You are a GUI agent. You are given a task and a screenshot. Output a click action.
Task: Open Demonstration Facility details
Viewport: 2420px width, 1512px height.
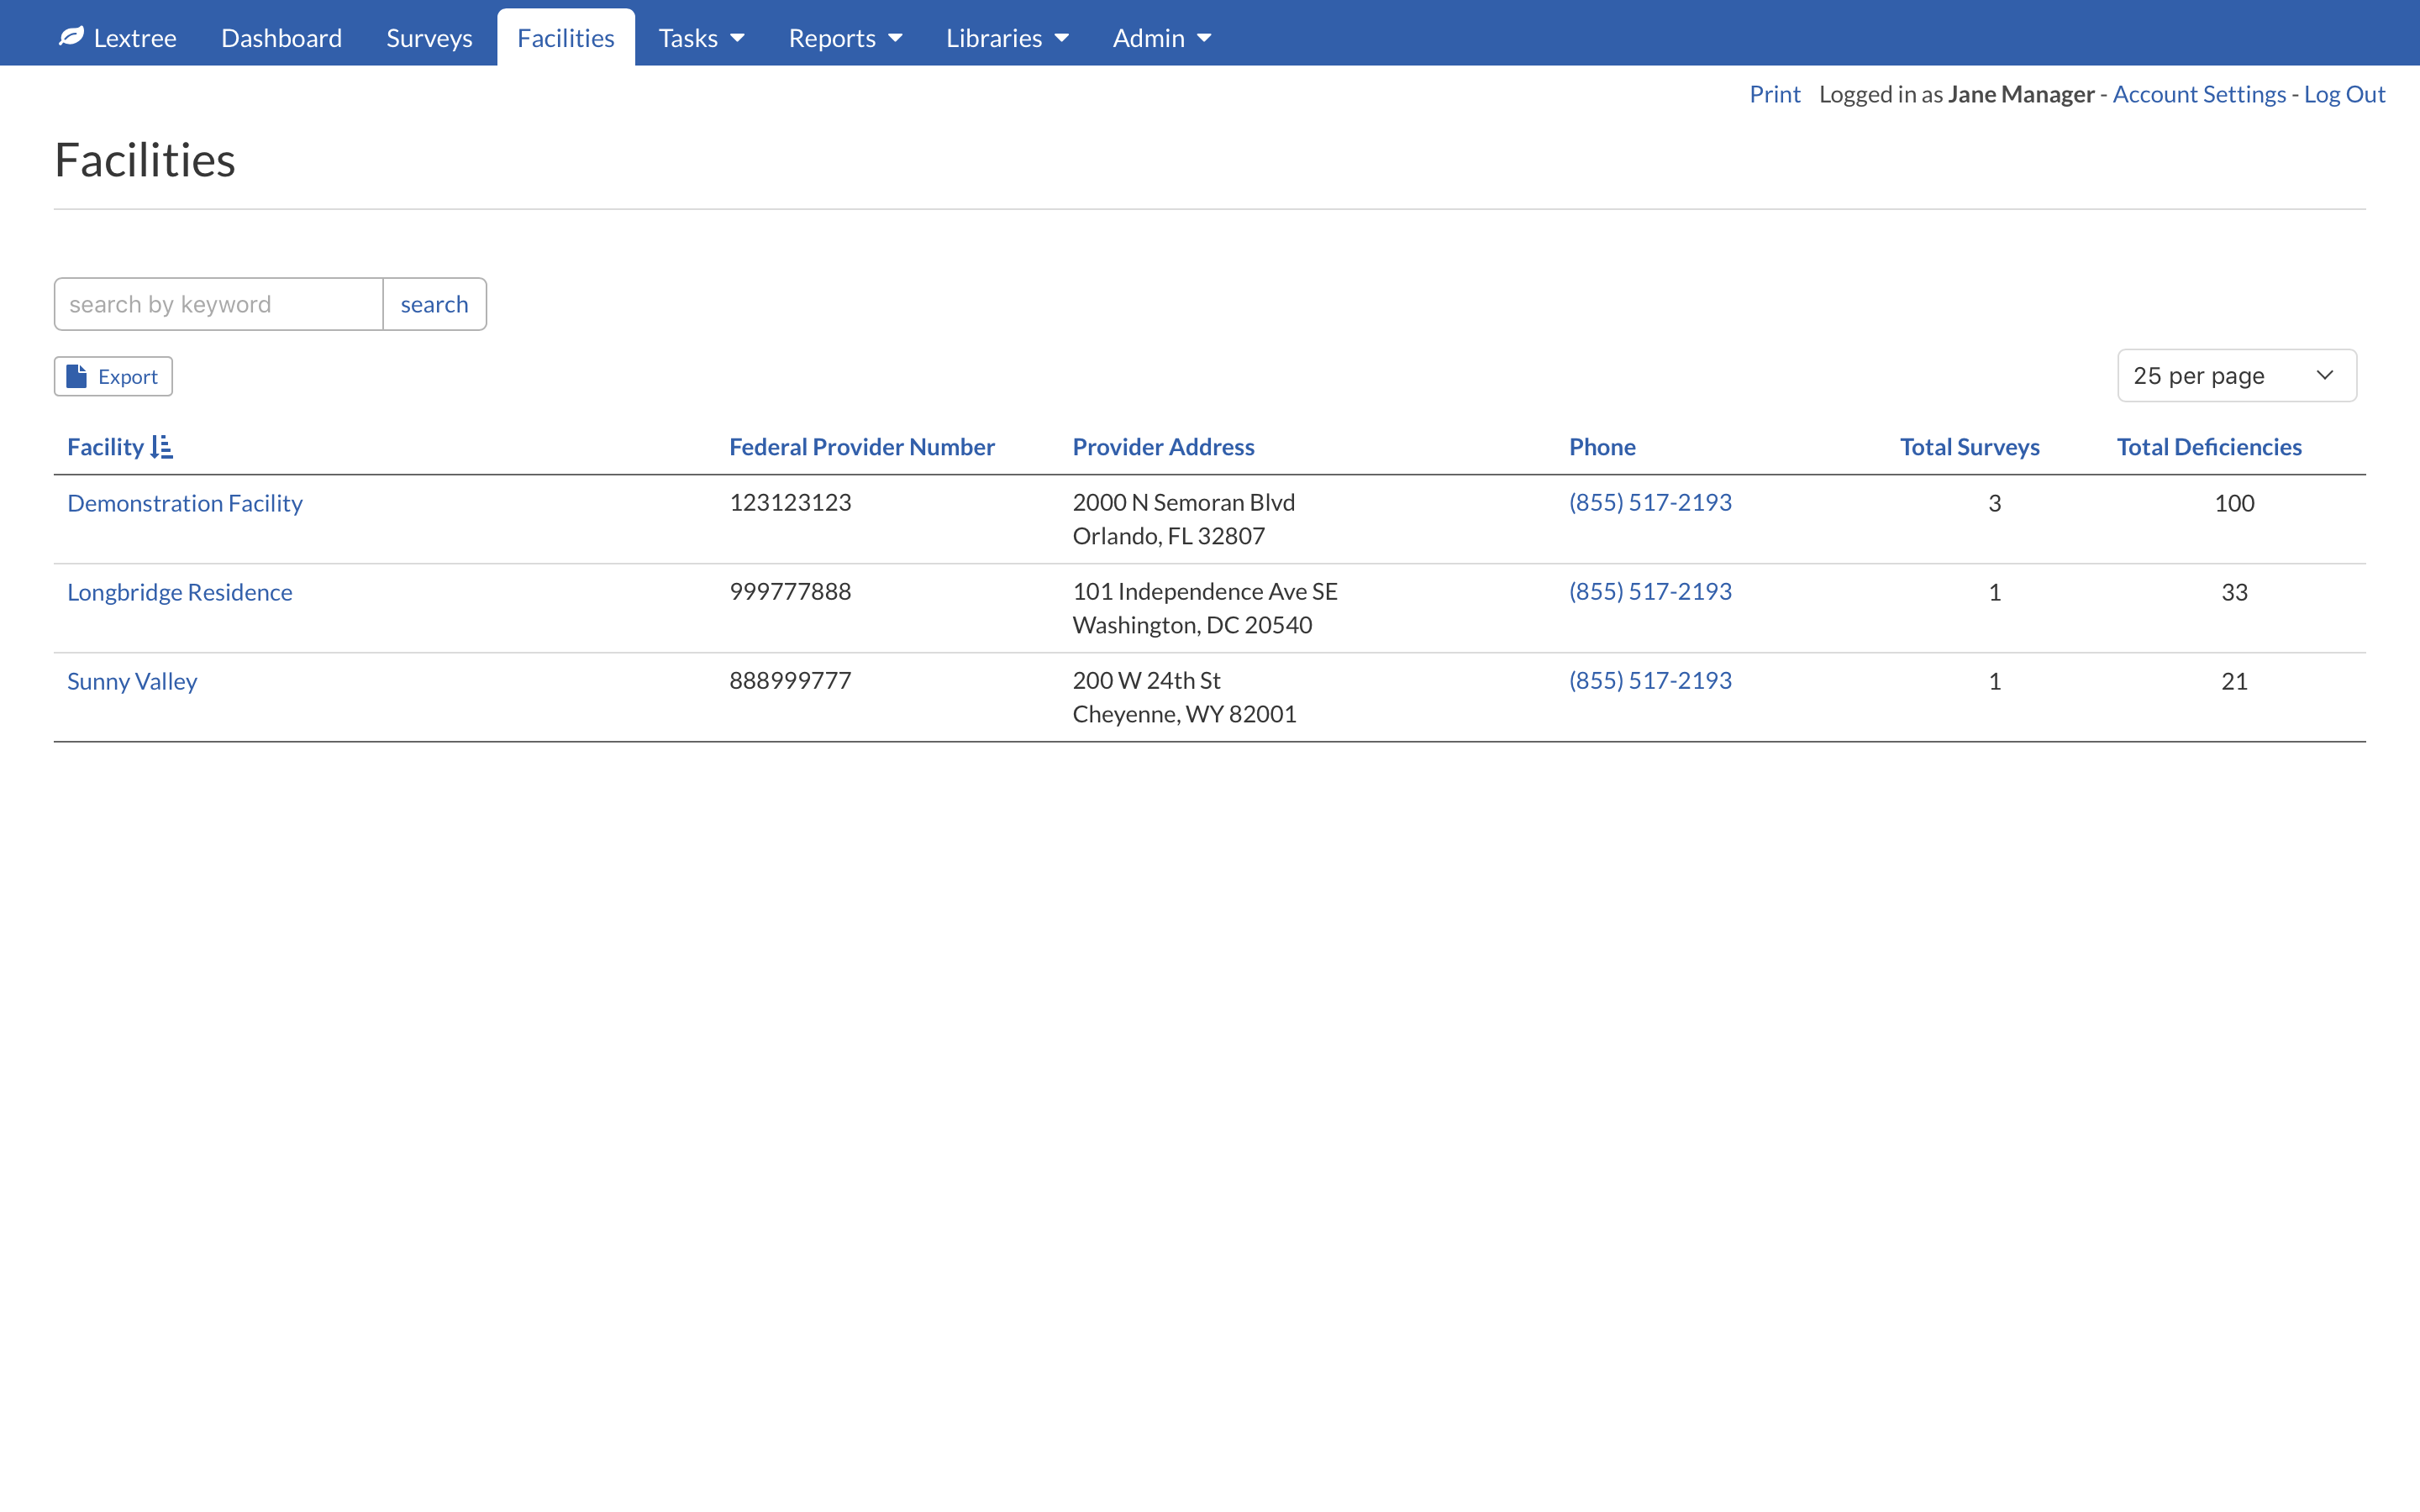point(185,503)
